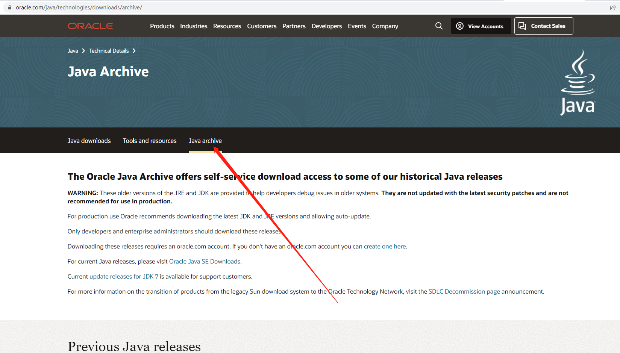Switch to Tools and resources tab

150,141
